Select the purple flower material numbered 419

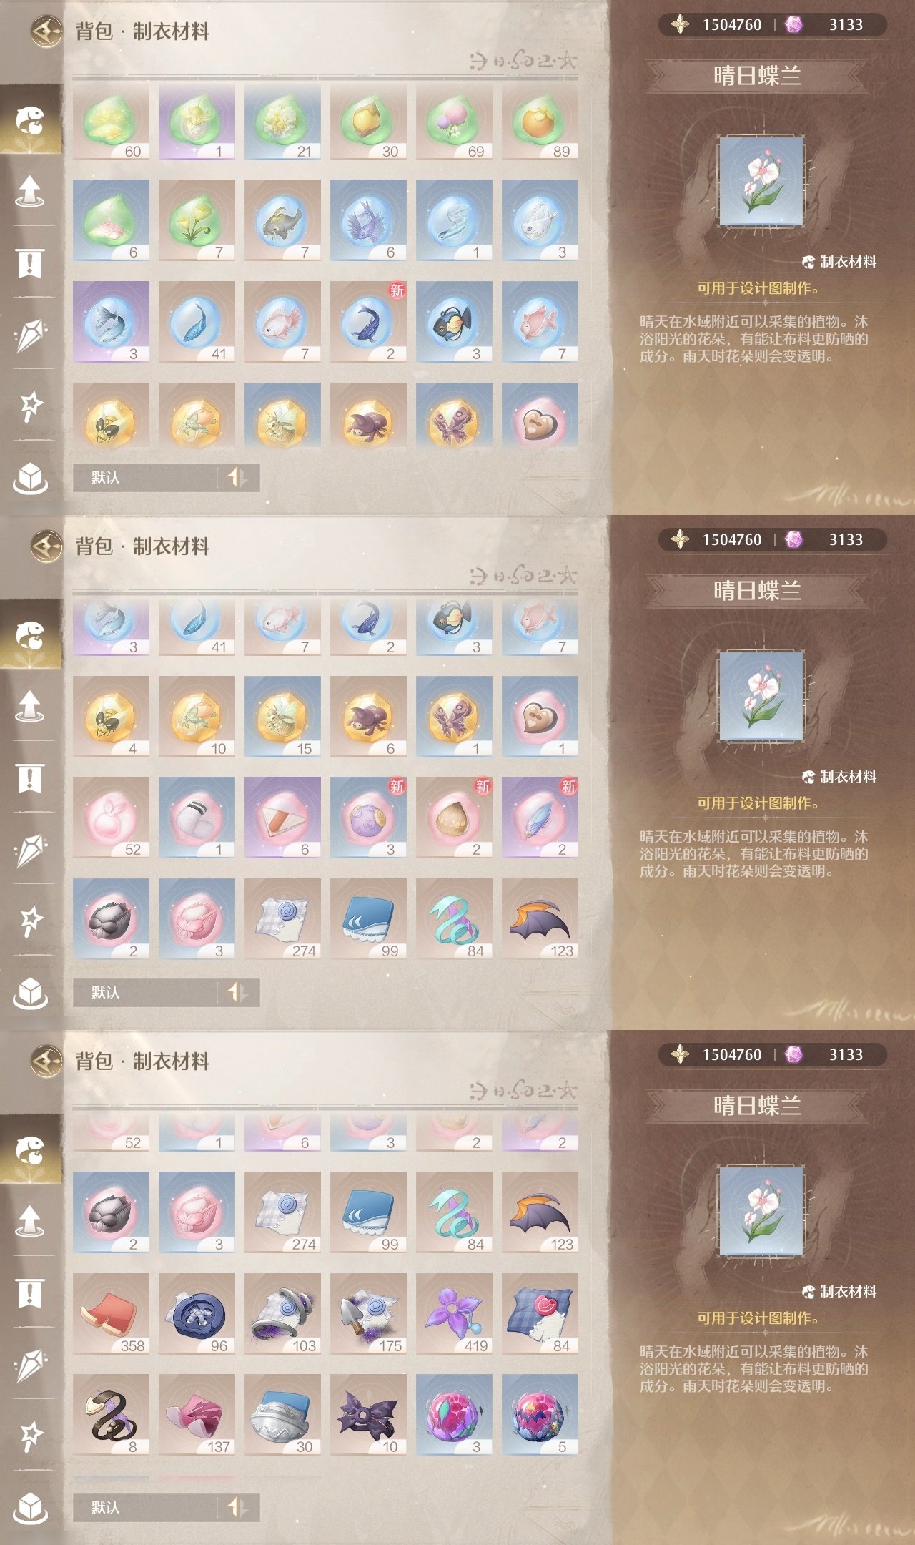454,1314
